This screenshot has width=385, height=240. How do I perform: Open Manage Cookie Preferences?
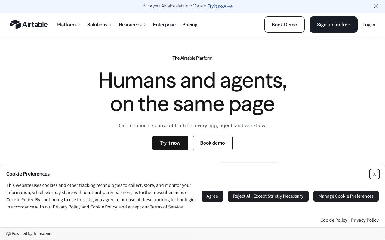346,196
